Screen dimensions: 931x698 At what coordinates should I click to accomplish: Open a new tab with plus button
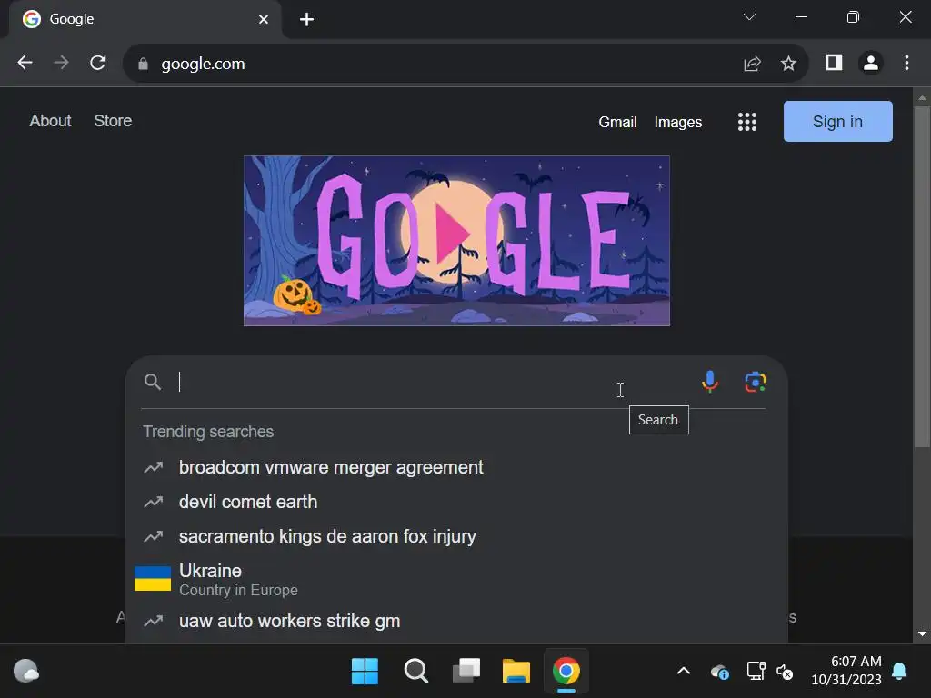[x=306, y=20]
